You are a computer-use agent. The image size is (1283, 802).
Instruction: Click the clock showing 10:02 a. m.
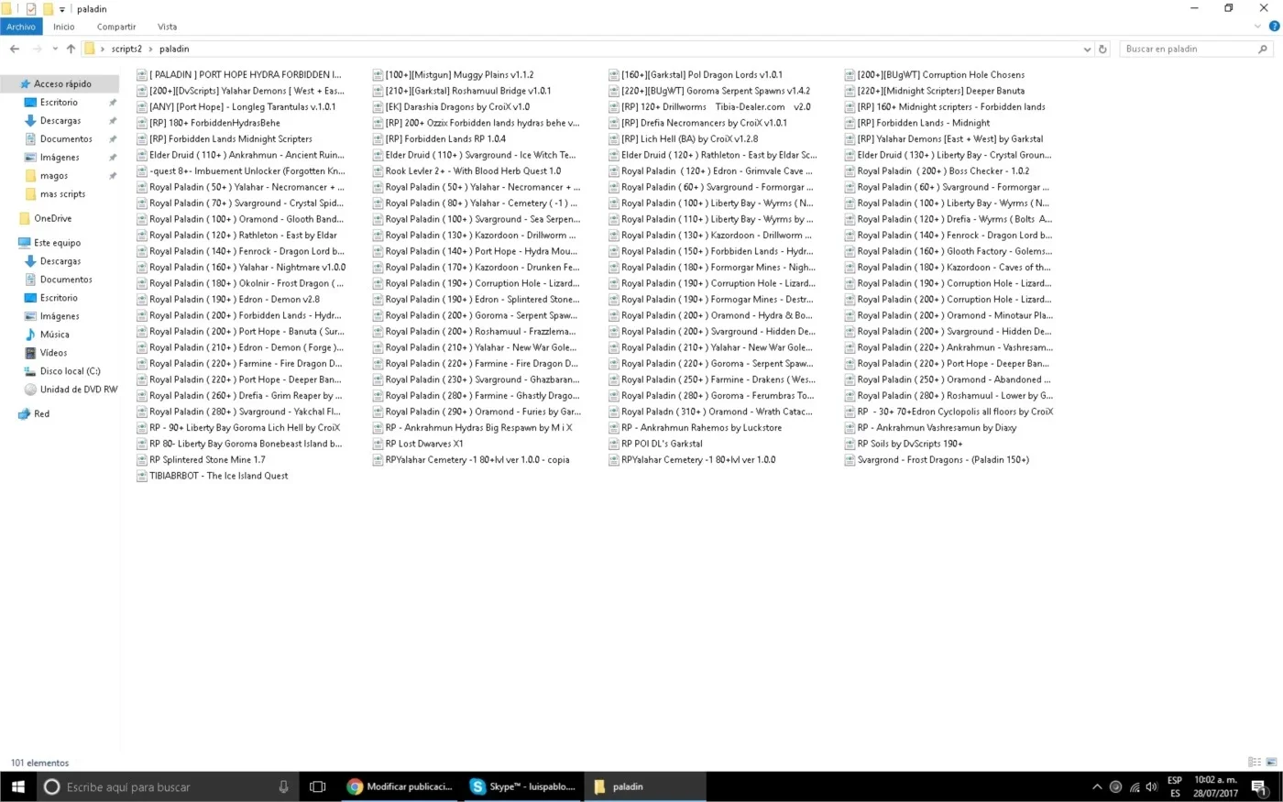(x=1215, y=780)
